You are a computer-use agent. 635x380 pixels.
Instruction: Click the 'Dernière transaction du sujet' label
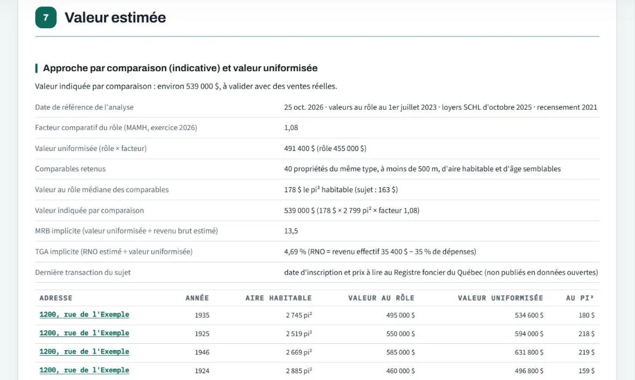point(83,273)
